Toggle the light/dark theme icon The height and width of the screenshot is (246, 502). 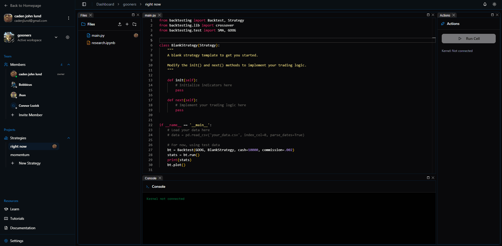pyautogui.click(x=494, y=4)
